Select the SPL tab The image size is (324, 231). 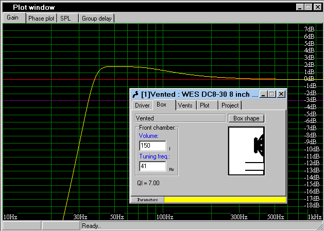coord(68,19)
